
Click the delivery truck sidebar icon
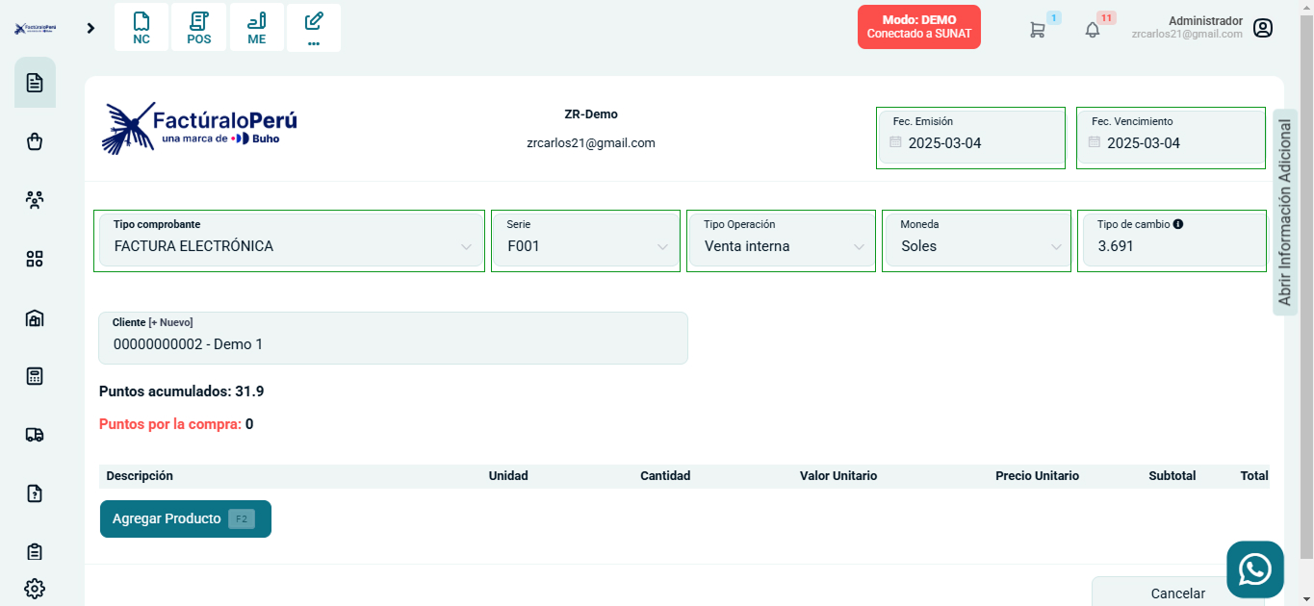click(35, 435)
